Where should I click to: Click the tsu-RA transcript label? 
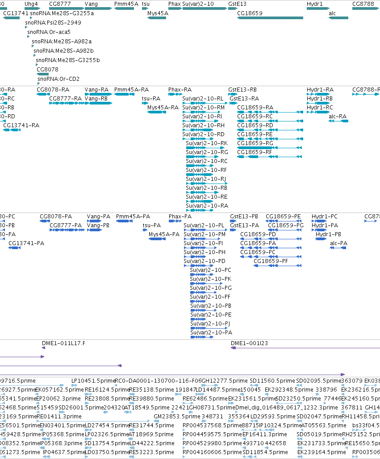pyautogui.click(x=151, y=99)
